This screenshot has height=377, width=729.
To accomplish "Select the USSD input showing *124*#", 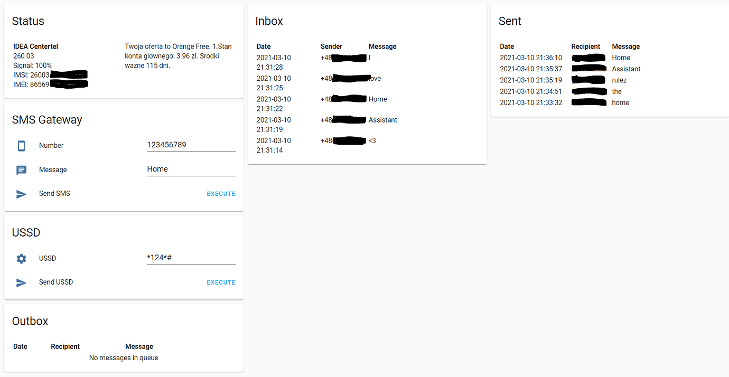I will click(191, 257).
